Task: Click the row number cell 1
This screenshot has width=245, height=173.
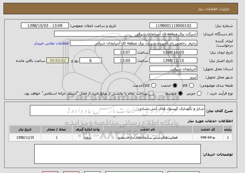Action: click(x=228, y=137)
